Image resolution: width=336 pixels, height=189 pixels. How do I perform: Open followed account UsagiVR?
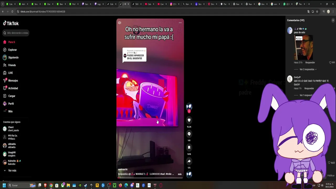tap(9, 154)
